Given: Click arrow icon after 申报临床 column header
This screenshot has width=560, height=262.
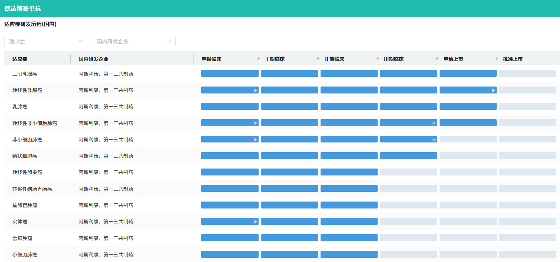Looking at the screenshot, I should (259, 59).
